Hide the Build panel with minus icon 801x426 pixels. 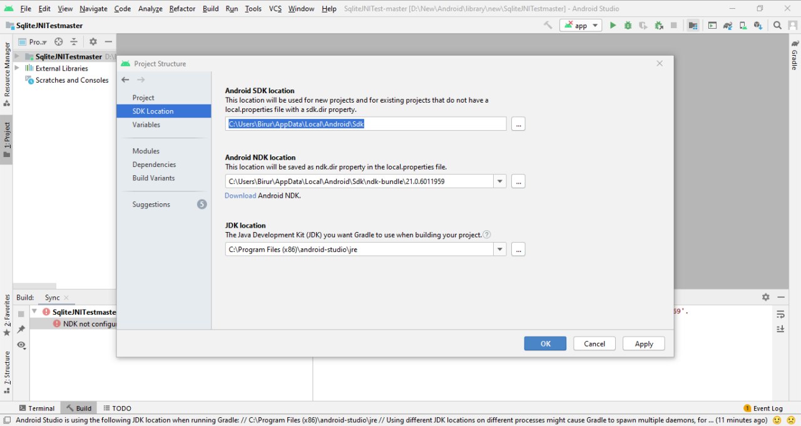click(x=781, y=298)
